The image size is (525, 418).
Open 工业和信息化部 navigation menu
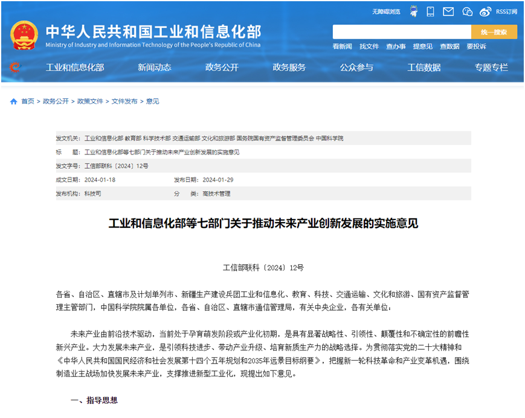(75, 68)
